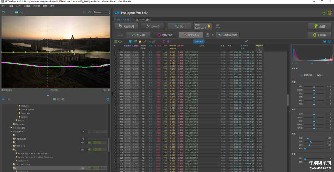This screenshot has height=172, width=334.
Task: Click the yellow Exposure column header
Action: click(259, 45)
